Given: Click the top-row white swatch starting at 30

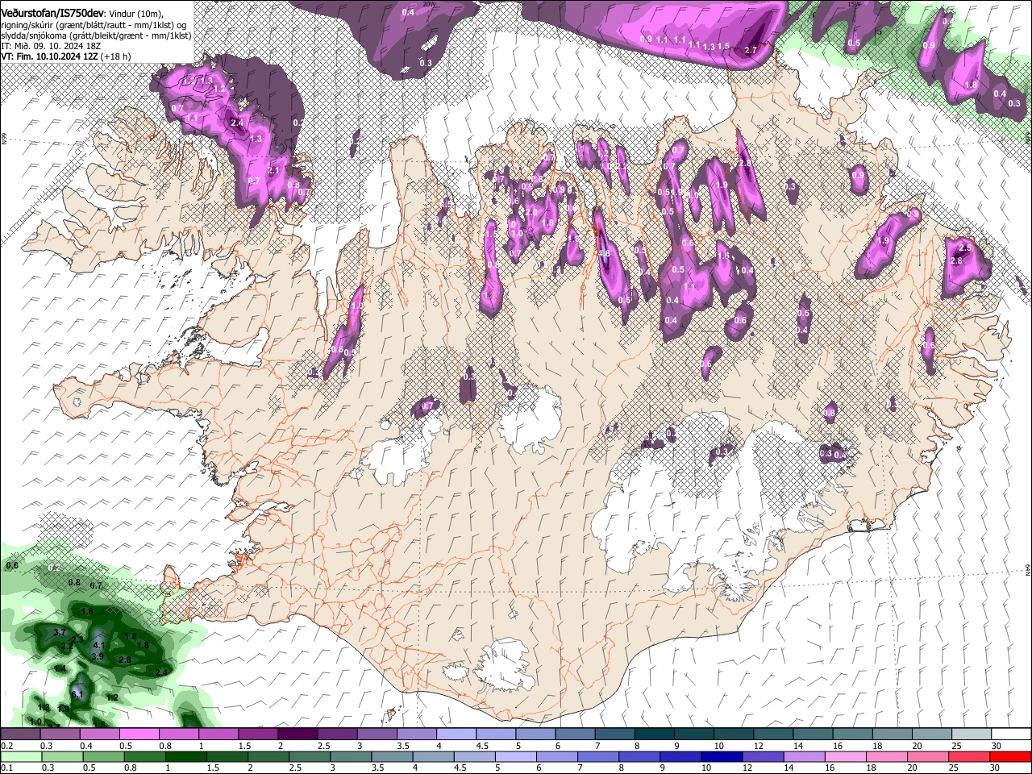Looking at the screenshot, I should [x=1009, y=734].
